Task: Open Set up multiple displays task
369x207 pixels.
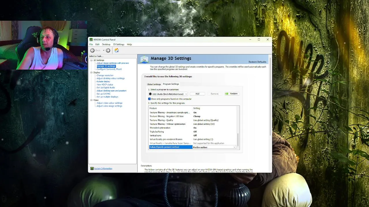Action: 107,97
